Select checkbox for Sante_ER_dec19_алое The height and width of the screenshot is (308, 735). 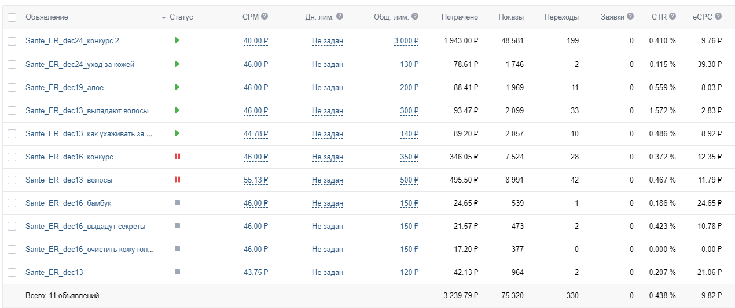point(12,87)
